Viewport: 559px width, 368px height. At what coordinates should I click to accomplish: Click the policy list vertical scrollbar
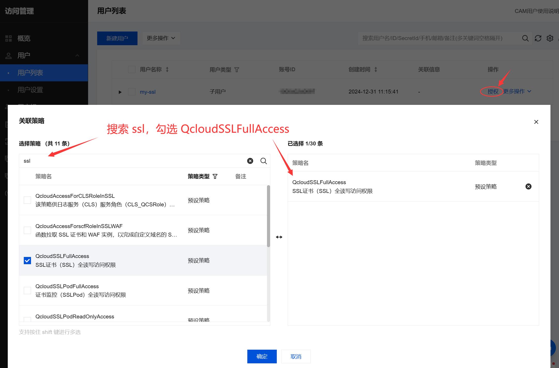[269, 216]
